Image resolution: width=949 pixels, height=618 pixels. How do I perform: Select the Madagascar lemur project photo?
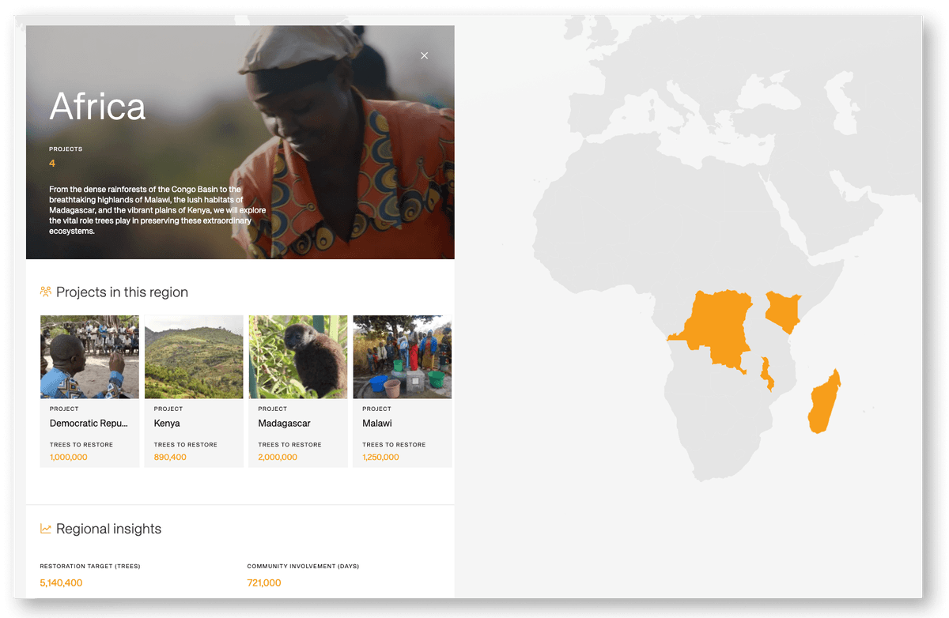(298, 356)
